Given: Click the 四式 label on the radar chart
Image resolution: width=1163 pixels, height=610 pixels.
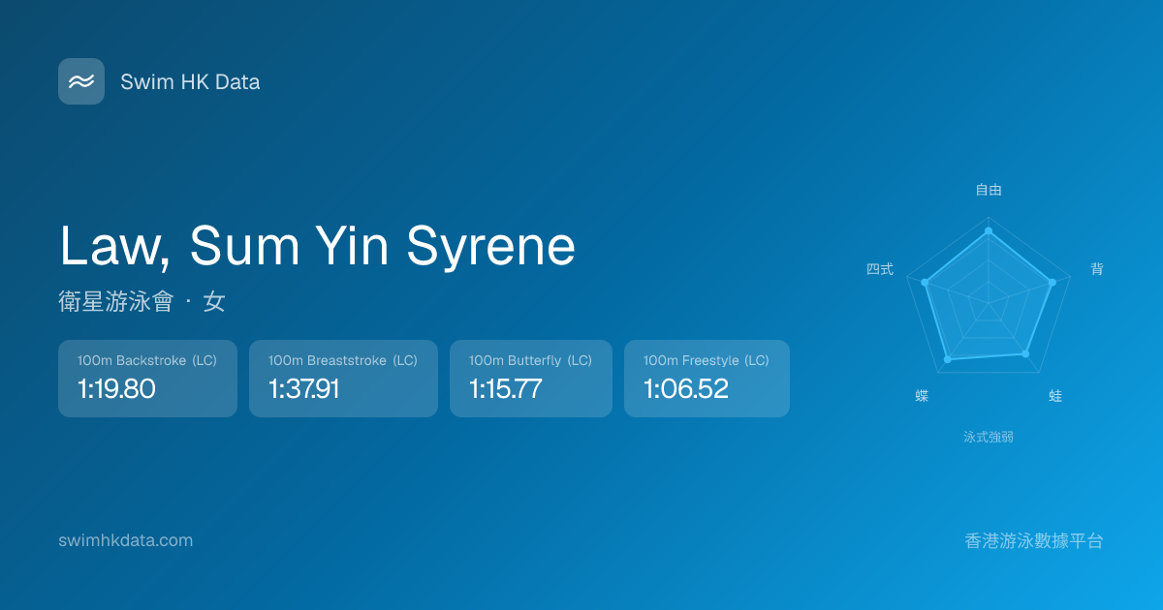Looking at the screenshot, I should 879,269.
